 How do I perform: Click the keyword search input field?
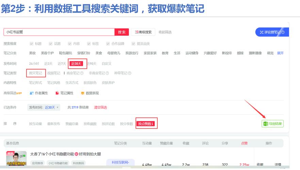(x=59, y=32)
